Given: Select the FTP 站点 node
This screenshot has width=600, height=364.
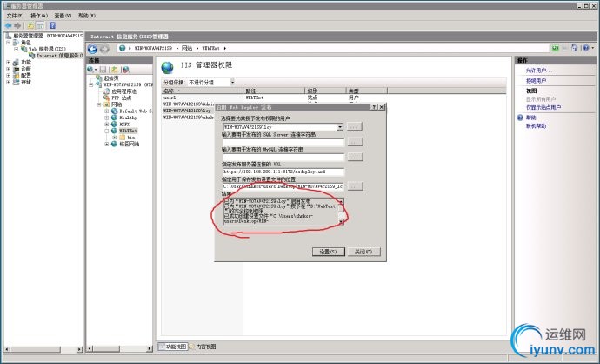Looking at the screenshot, I should pos(121,98).
